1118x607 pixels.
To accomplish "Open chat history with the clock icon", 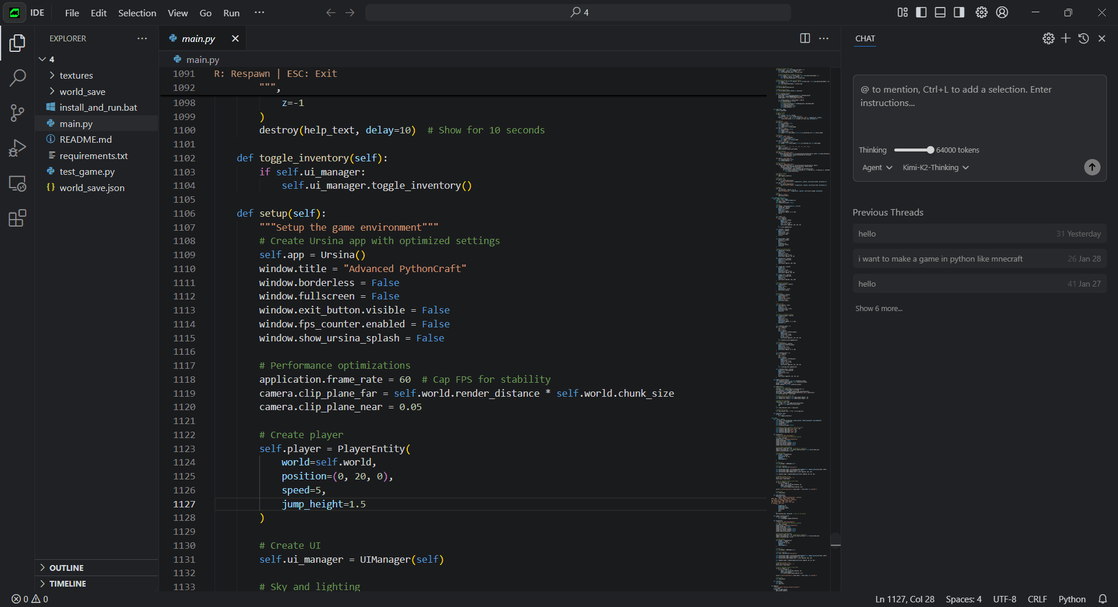I will point(1083,38).
